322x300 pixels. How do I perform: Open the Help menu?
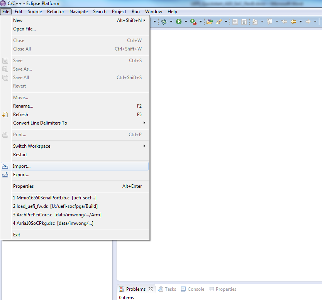[x=172, y=12]
